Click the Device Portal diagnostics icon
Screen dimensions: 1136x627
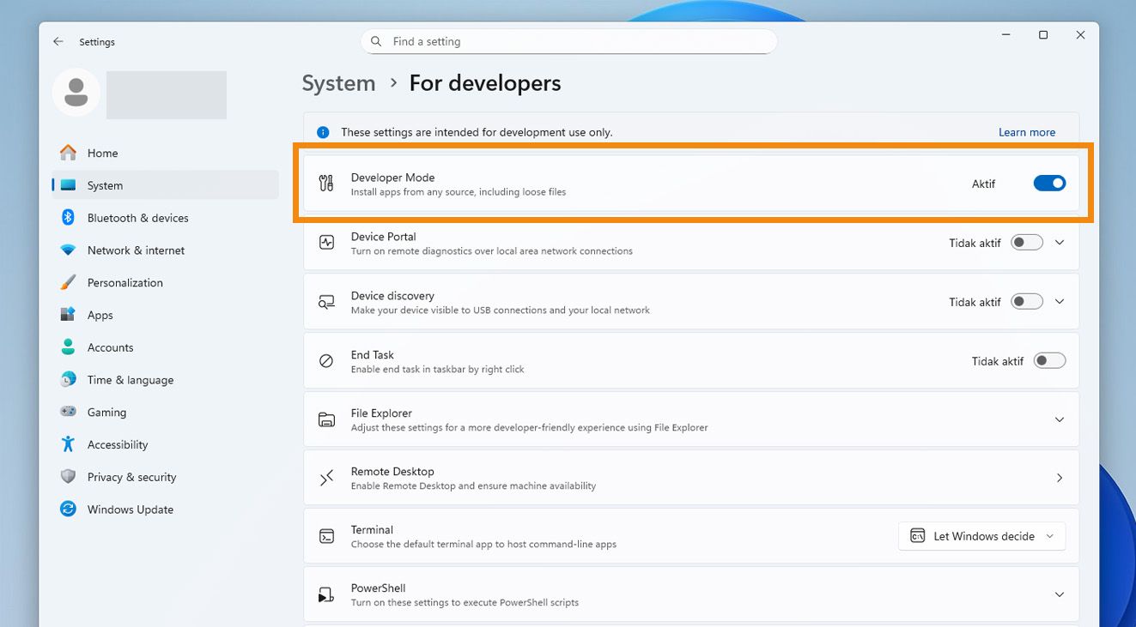tap(326, 243)
